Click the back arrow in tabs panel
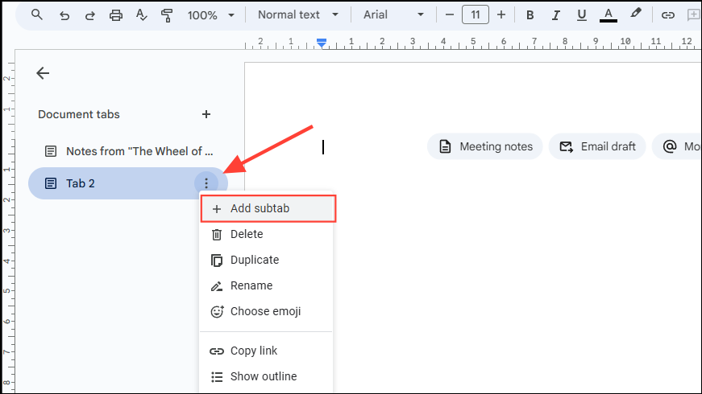This screenshot has height=394, width=702. click(x=43, y=73)
